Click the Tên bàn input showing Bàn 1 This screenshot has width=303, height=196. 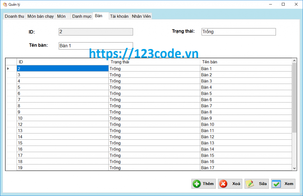(x=96, y=45)
